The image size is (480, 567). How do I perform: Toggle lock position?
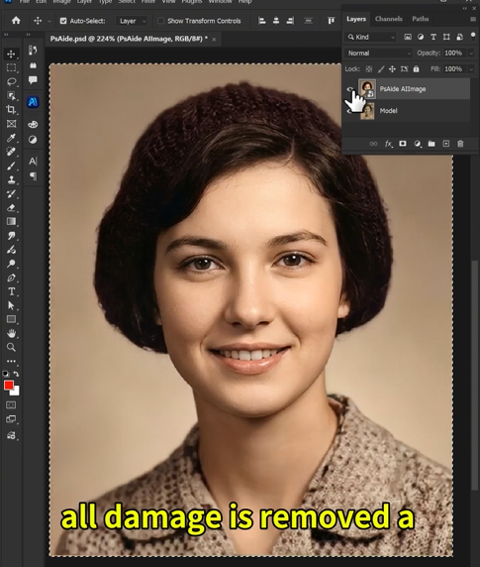pos(392,68)
